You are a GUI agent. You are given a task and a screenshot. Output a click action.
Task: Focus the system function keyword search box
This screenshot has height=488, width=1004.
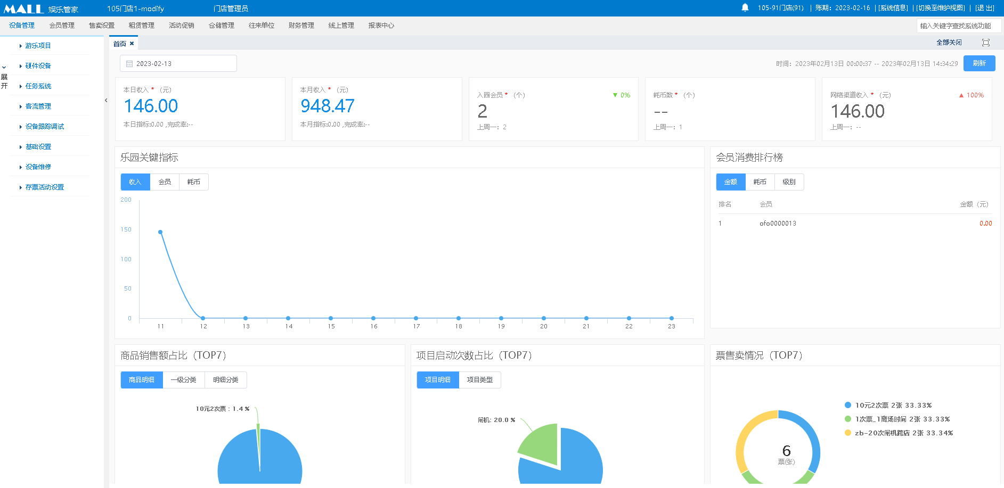959,26
